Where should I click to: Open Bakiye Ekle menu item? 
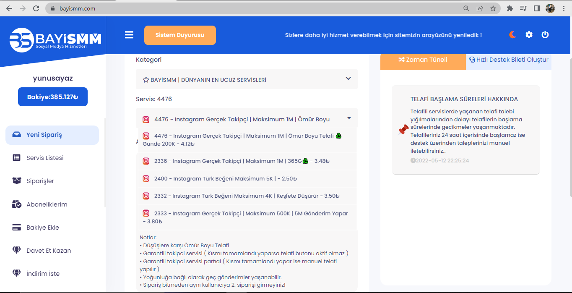[x=52, y=228]
